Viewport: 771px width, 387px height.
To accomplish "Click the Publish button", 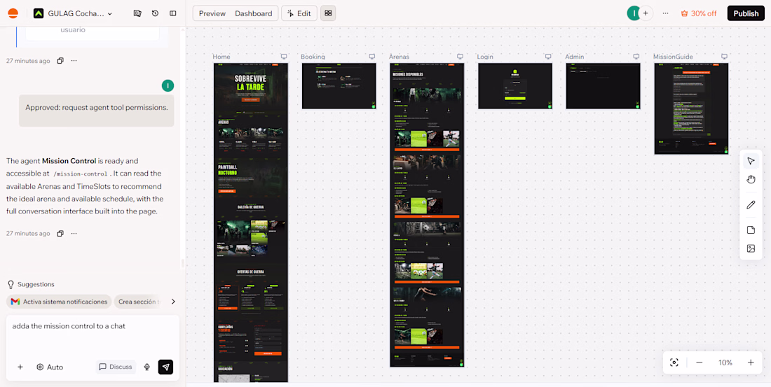I will 746,14.
